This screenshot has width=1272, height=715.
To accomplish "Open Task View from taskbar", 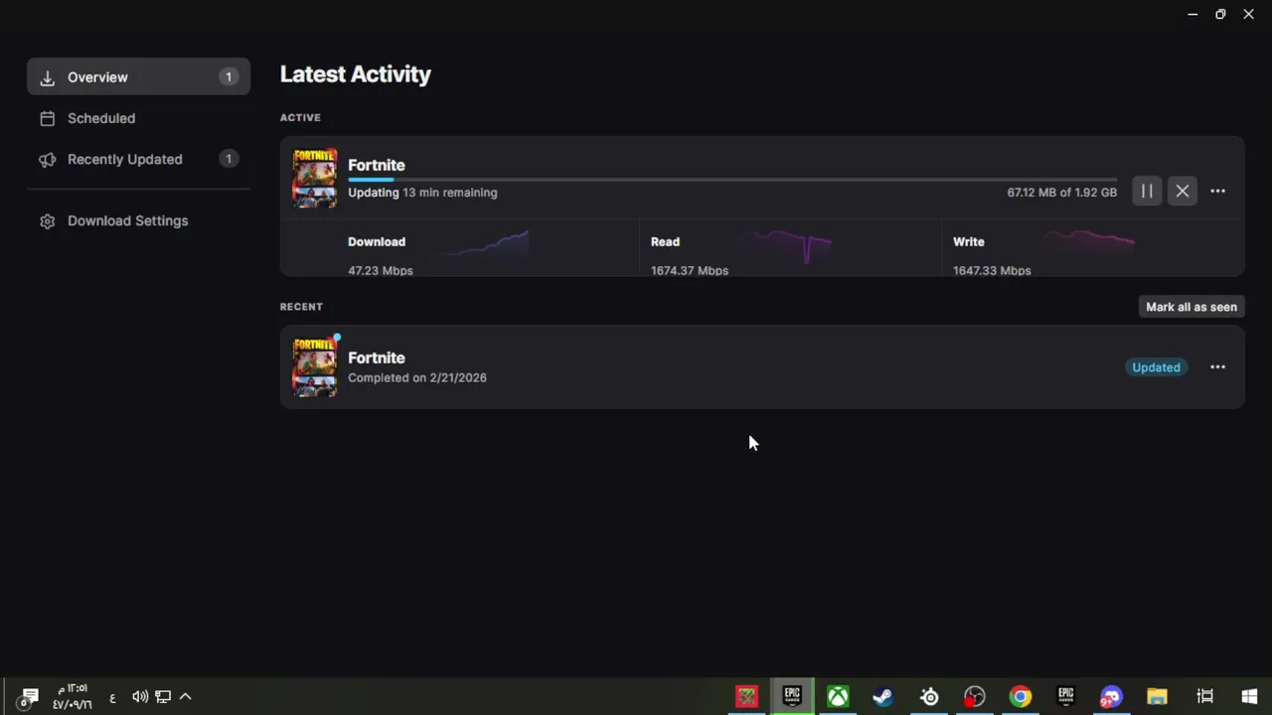I will (x=1204, y=697).
